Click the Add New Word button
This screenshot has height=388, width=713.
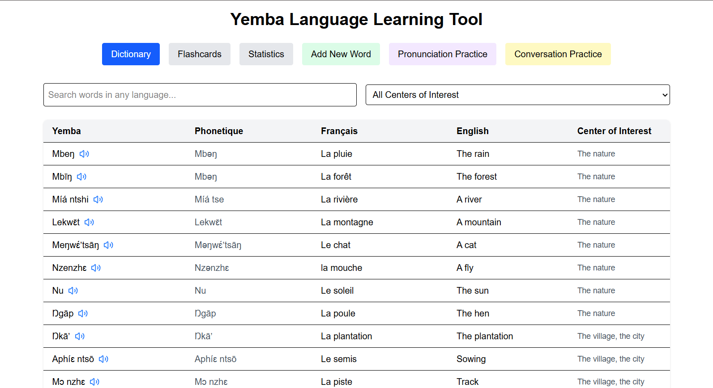coord(341,54)
